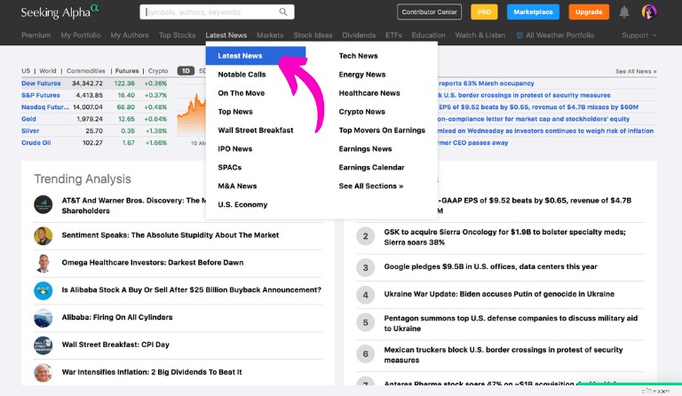
Task: Click number 5 badge beside Pentagon headline
Action: [x=365, y=323]
